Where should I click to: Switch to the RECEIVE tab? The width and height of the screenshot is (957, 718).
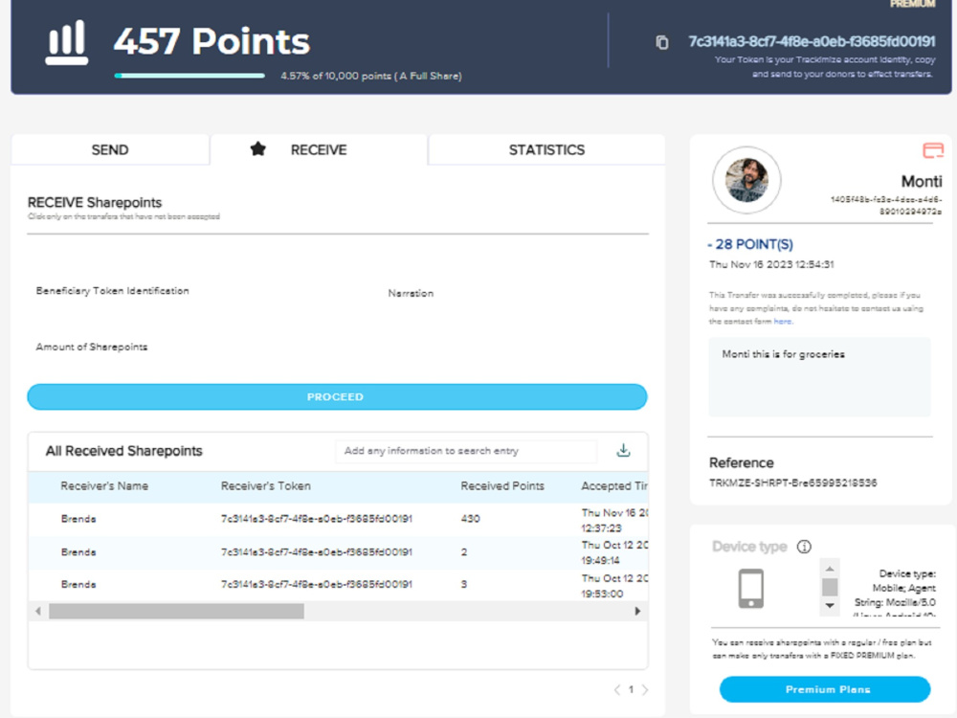(x=319, y=149)
